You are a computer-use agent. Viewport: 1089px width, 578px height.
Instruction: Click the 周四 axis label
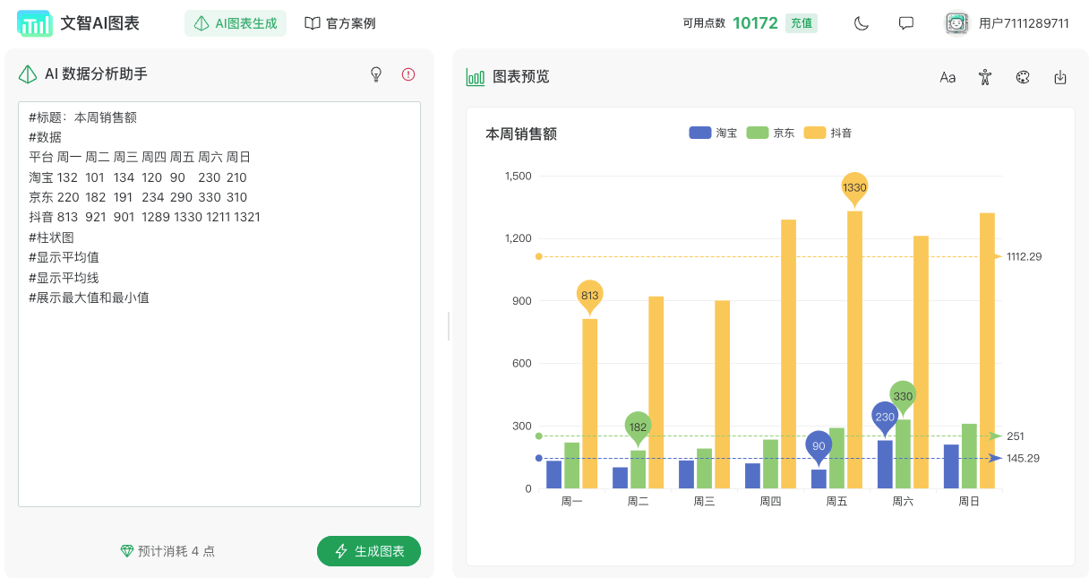tap(770, 501)
